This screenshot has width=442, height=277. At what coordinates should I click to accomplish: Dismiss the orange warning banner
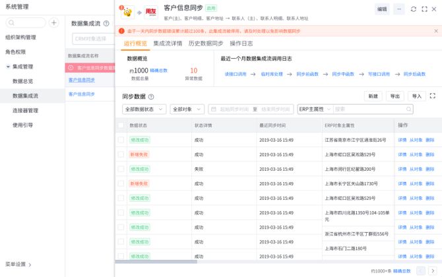(435, 31)
